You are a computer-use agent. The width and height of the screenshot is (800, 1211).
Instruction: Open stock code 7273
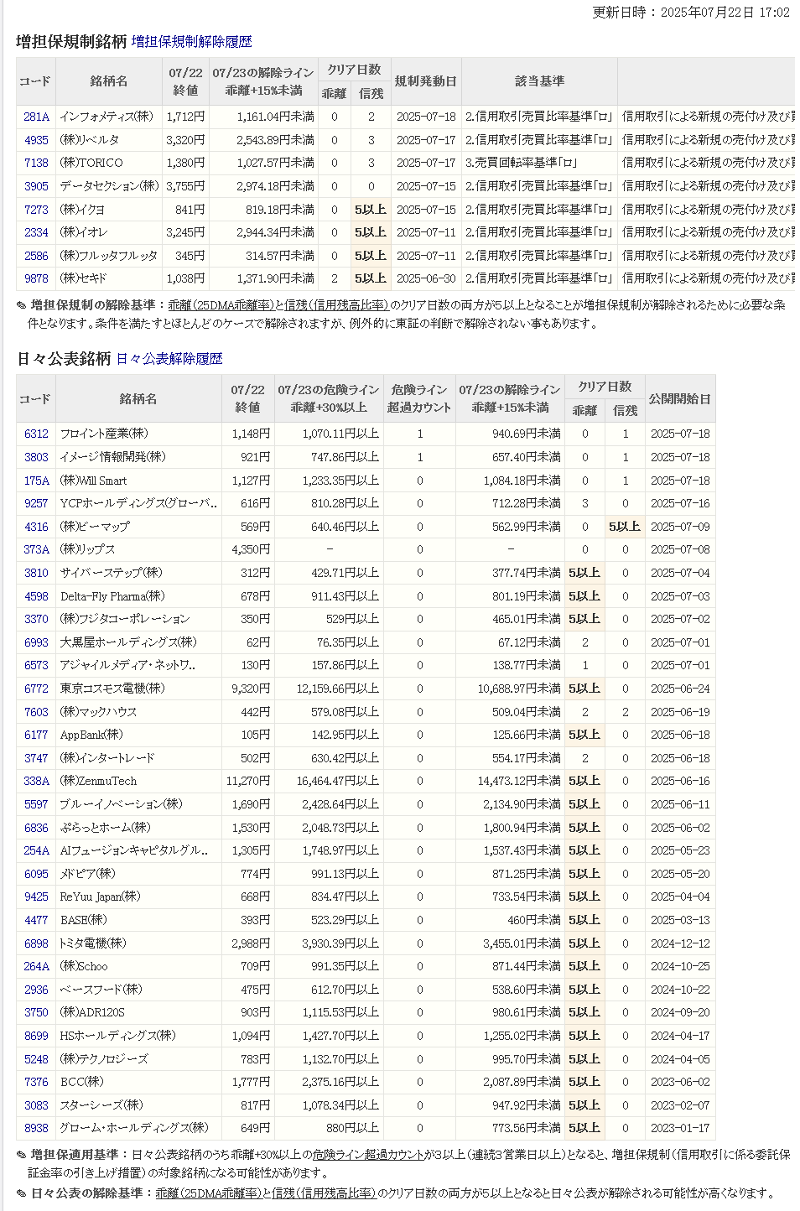[36, 210]
